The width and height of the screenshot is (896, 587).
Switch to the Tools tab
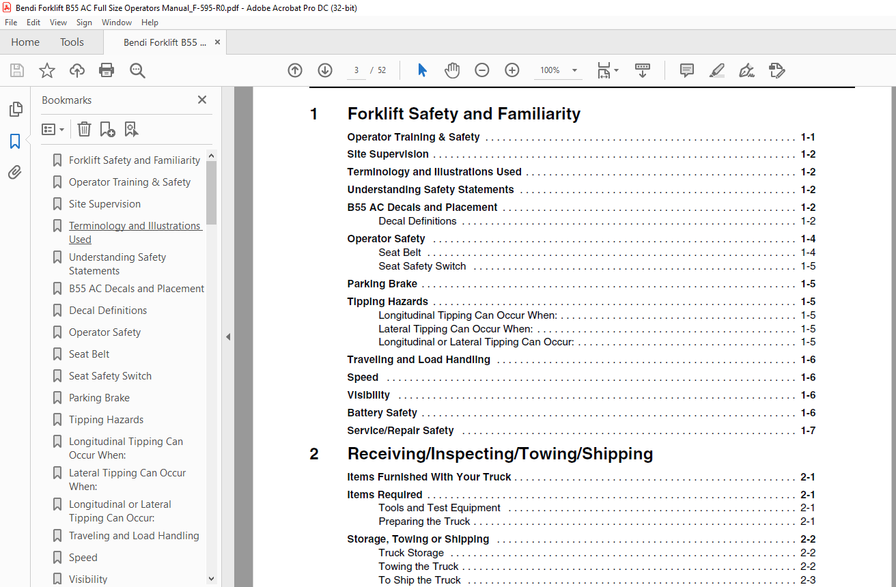pyautogui.click(x=72, y=42)
